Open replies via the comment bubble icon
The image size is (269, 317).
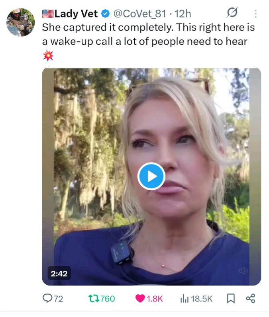[47, 298]
